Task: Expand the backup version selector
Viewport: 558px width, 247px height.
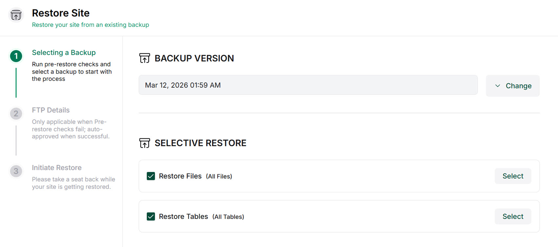Action: pos(512,86)
